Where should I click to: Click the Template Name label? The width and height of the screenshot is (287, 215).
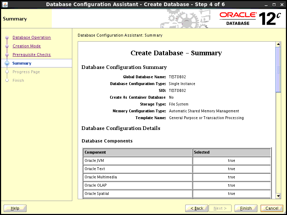[x=151, y=118]
